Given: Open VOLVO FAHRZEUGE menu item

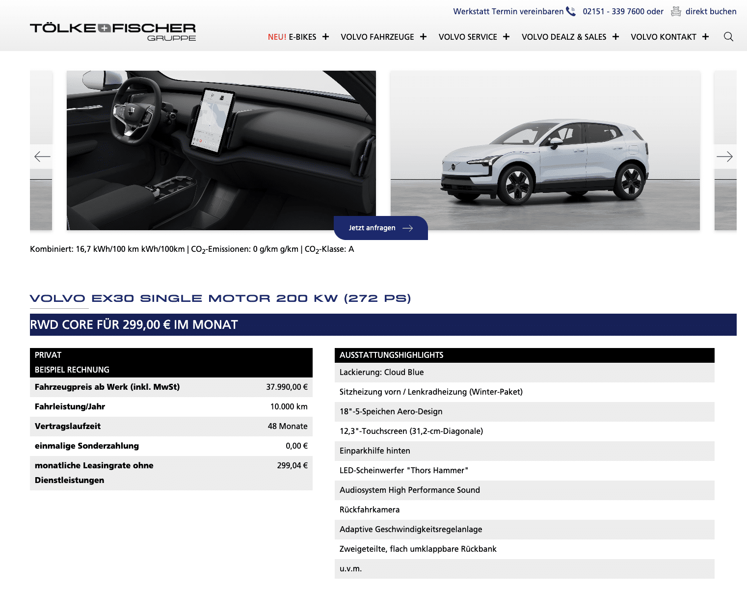Looking at the screenshot, I should tap(377, 37).
